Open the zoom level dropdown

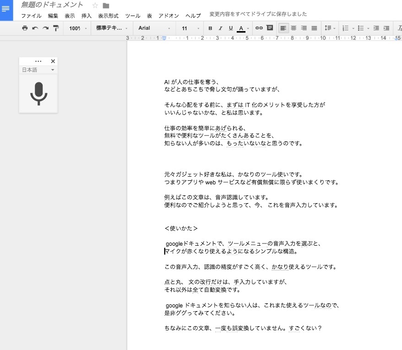(x=78, y=28)
